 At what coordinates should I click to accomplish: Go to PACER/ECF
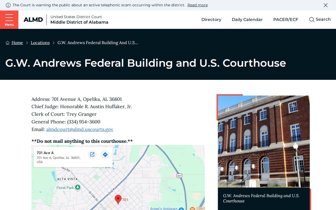click(x=286, y=20)
